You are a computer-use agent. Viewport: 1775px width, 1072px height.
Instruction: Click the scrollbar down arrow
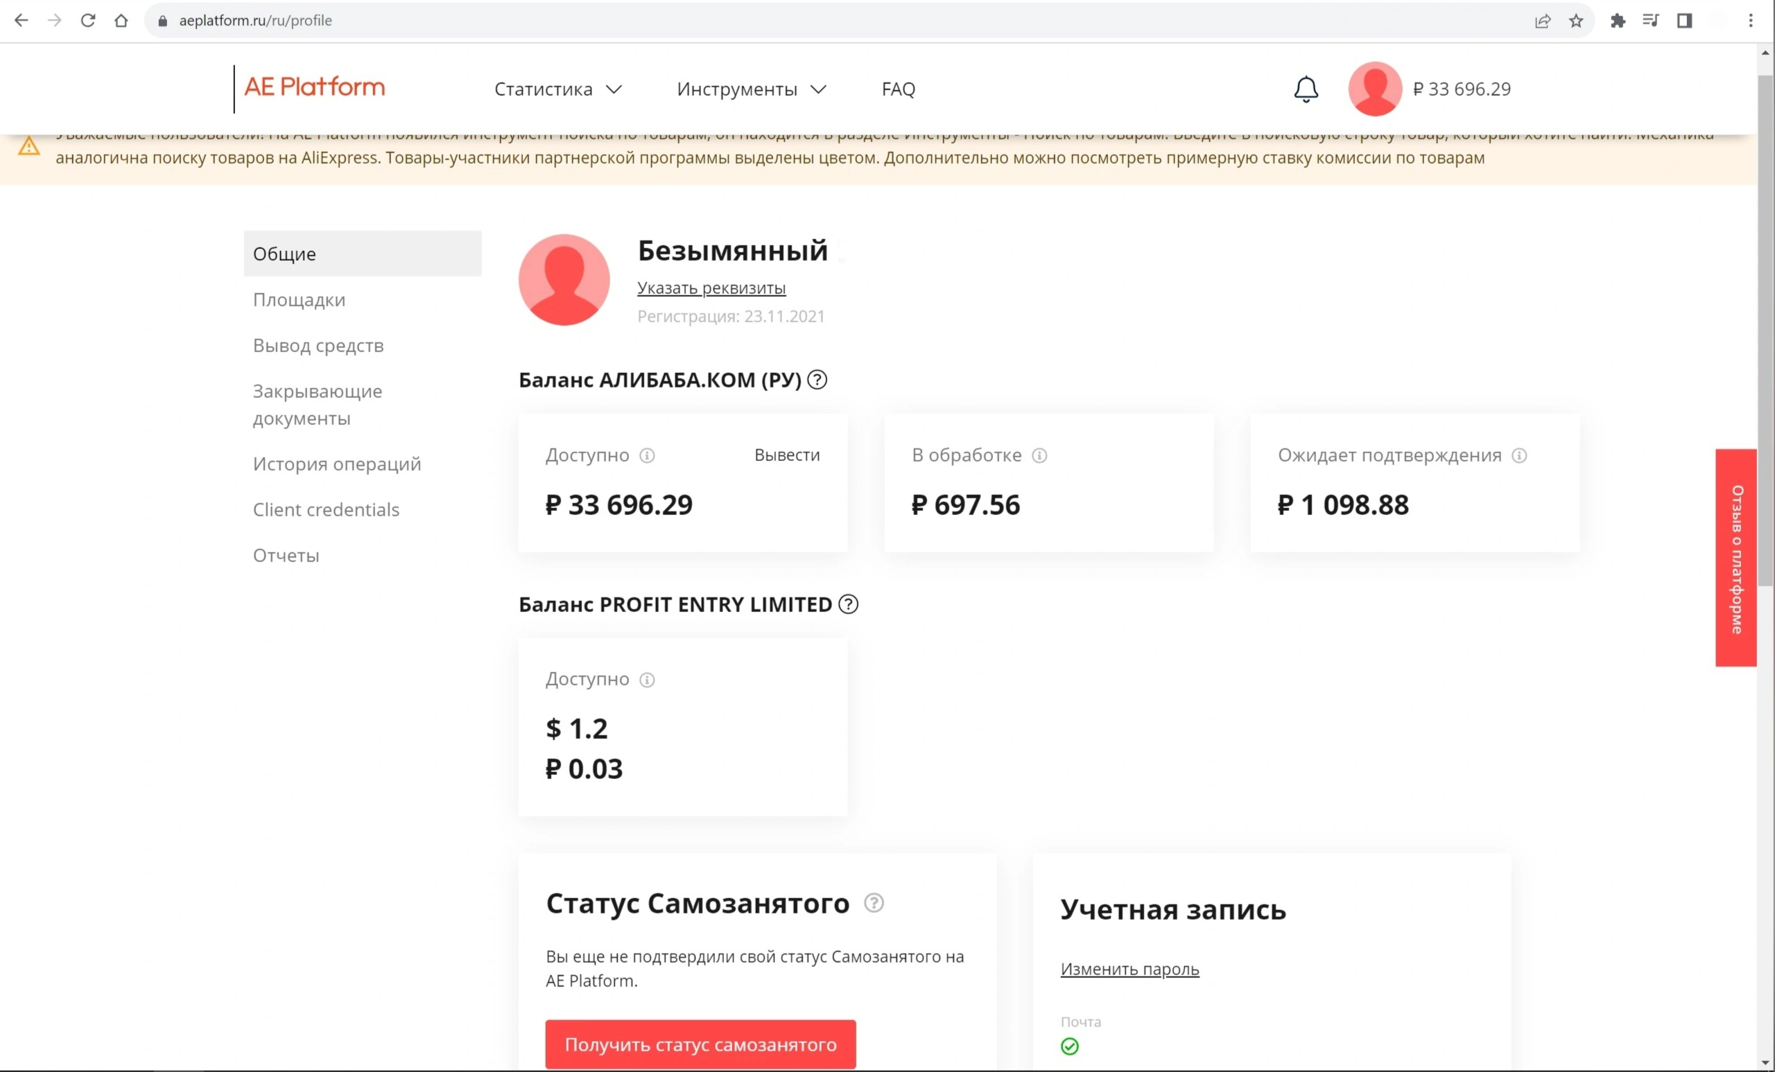tap(1765, 1062)
